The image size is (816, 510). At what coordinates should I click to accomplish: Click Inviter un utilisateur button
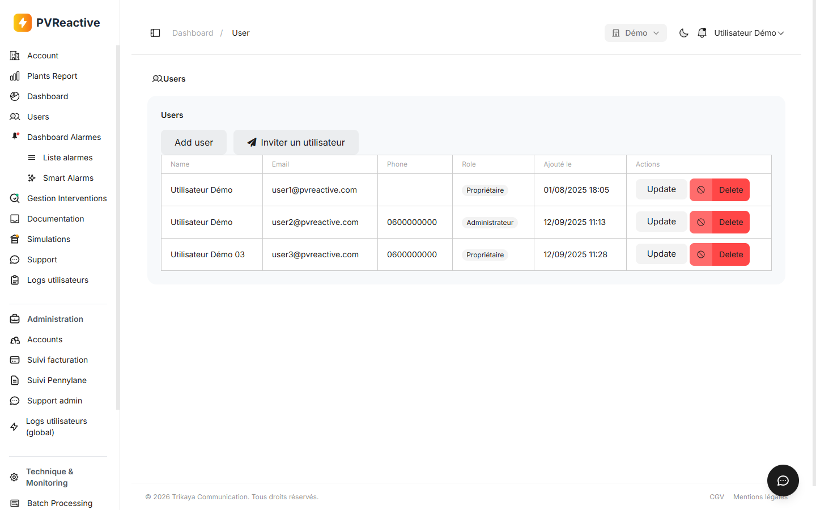click(296, 142)
